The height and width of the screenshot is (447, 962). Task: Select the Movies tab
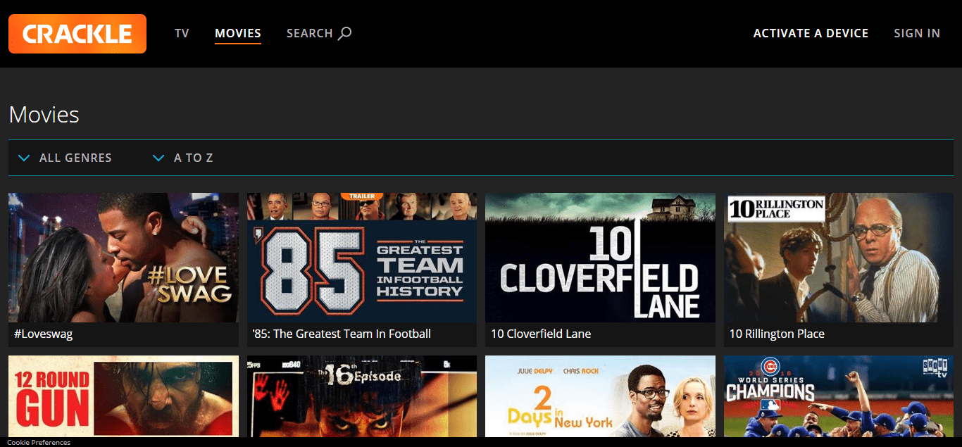tap(238, 33)
